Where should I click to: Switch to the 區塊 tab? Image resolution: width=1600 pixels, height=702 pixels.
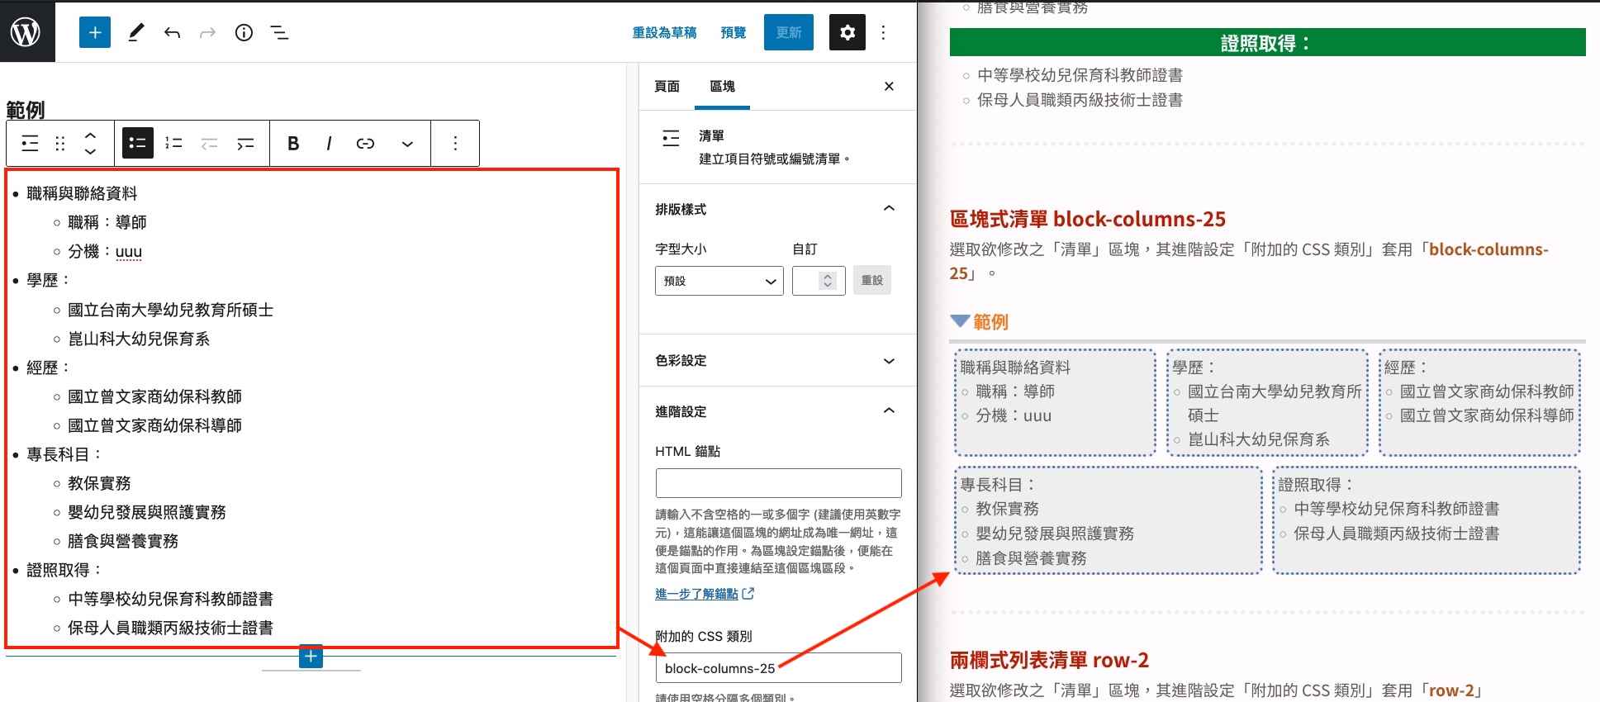(x=722, y=86)
